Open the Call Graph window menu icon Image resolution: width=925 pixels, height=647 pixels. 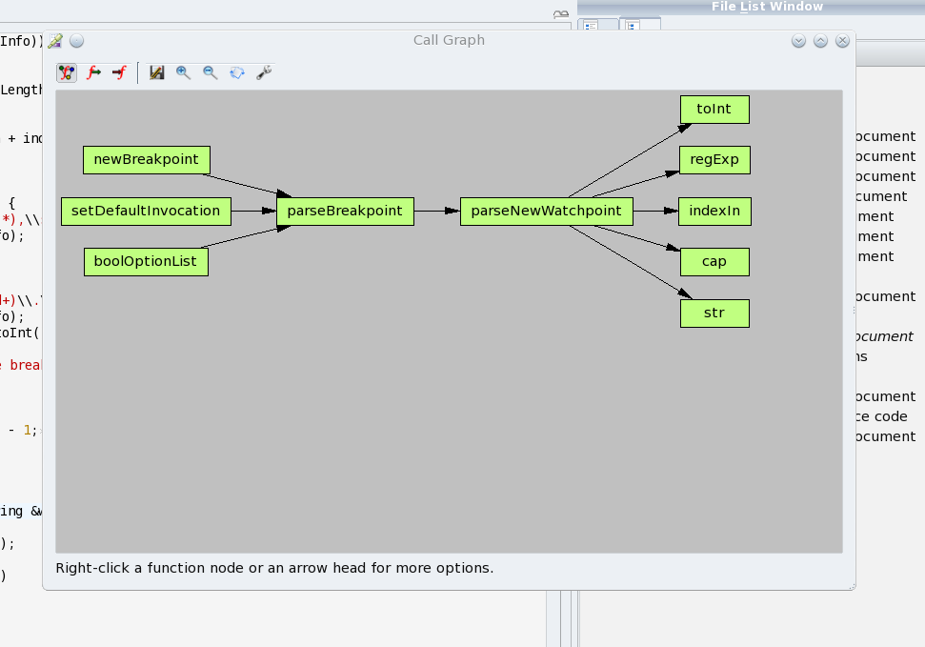pyautogui.click(x=55, y=41)
